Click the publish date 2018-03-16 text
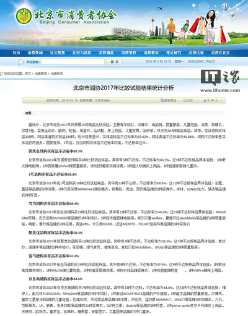The image size is (248, 316). 70,100
